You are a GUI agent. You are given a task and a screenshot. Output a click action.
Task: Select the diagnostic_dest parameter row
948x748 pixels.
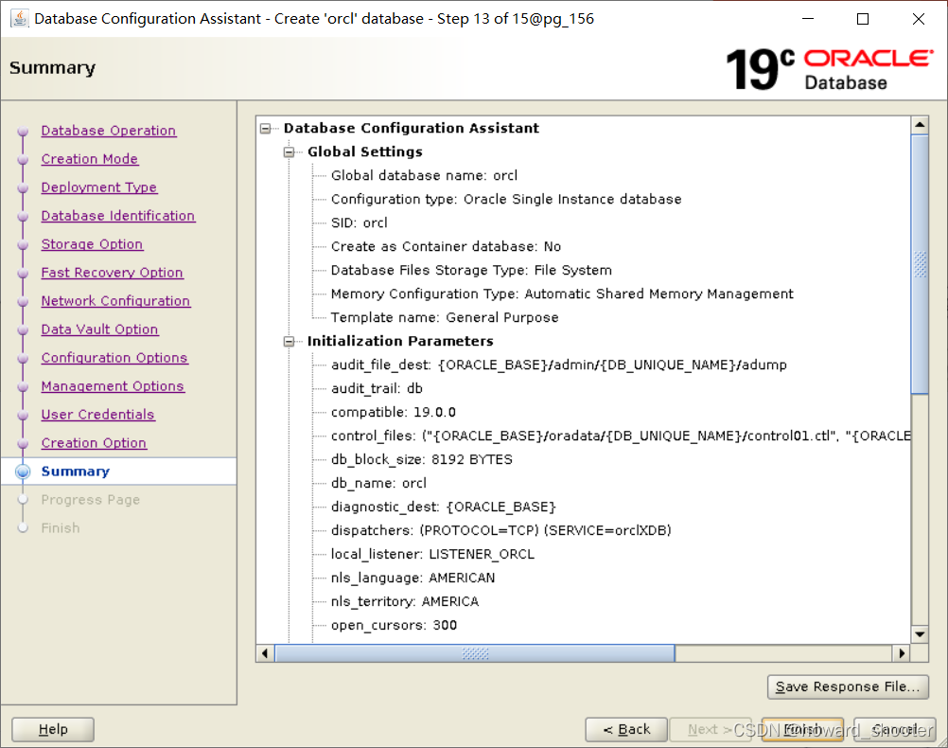pyautogui.click(x=443, y=507)
